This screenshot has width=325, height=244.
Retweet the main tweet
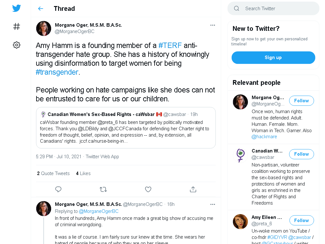pos(103,189)
